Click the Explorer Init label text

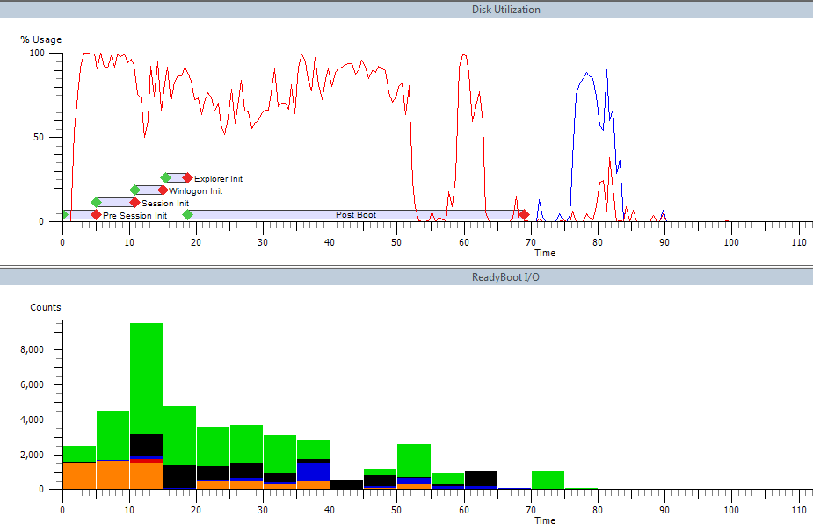[218, 179]
